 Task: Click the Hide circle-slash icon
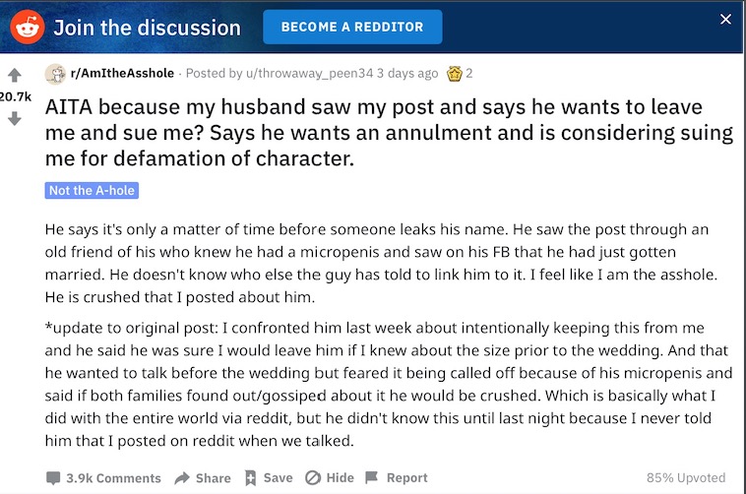click(x=313, y=477)
